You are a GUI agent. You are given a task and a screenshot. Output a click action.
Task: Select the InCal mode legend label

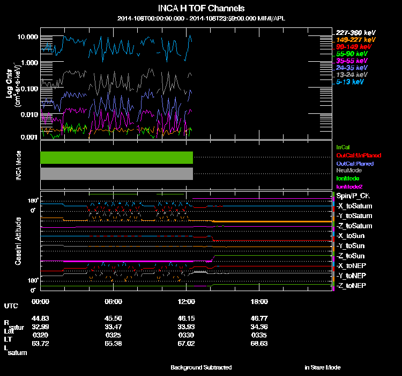click(x=343, y=147)
